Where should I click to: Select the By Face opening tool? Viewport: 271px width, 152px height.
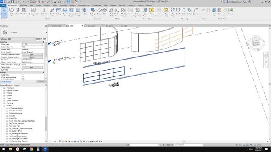point(173,12)
